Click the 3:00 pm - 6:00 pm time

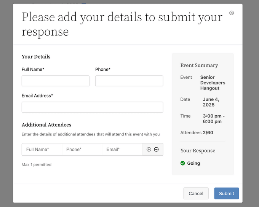[x=213, y=119]
